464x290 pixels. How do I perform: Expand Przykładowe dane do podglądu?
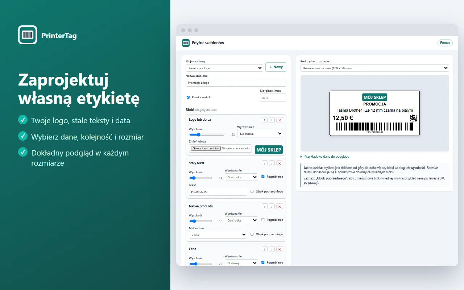(325, 157)
